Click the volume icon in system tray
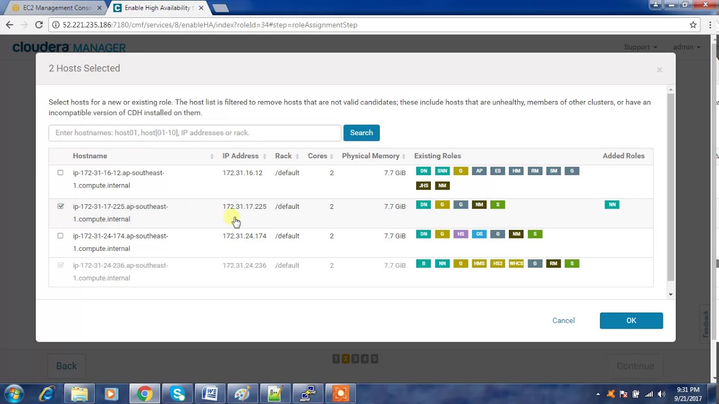This screenshot has height=404, width=719. (661, 394)
